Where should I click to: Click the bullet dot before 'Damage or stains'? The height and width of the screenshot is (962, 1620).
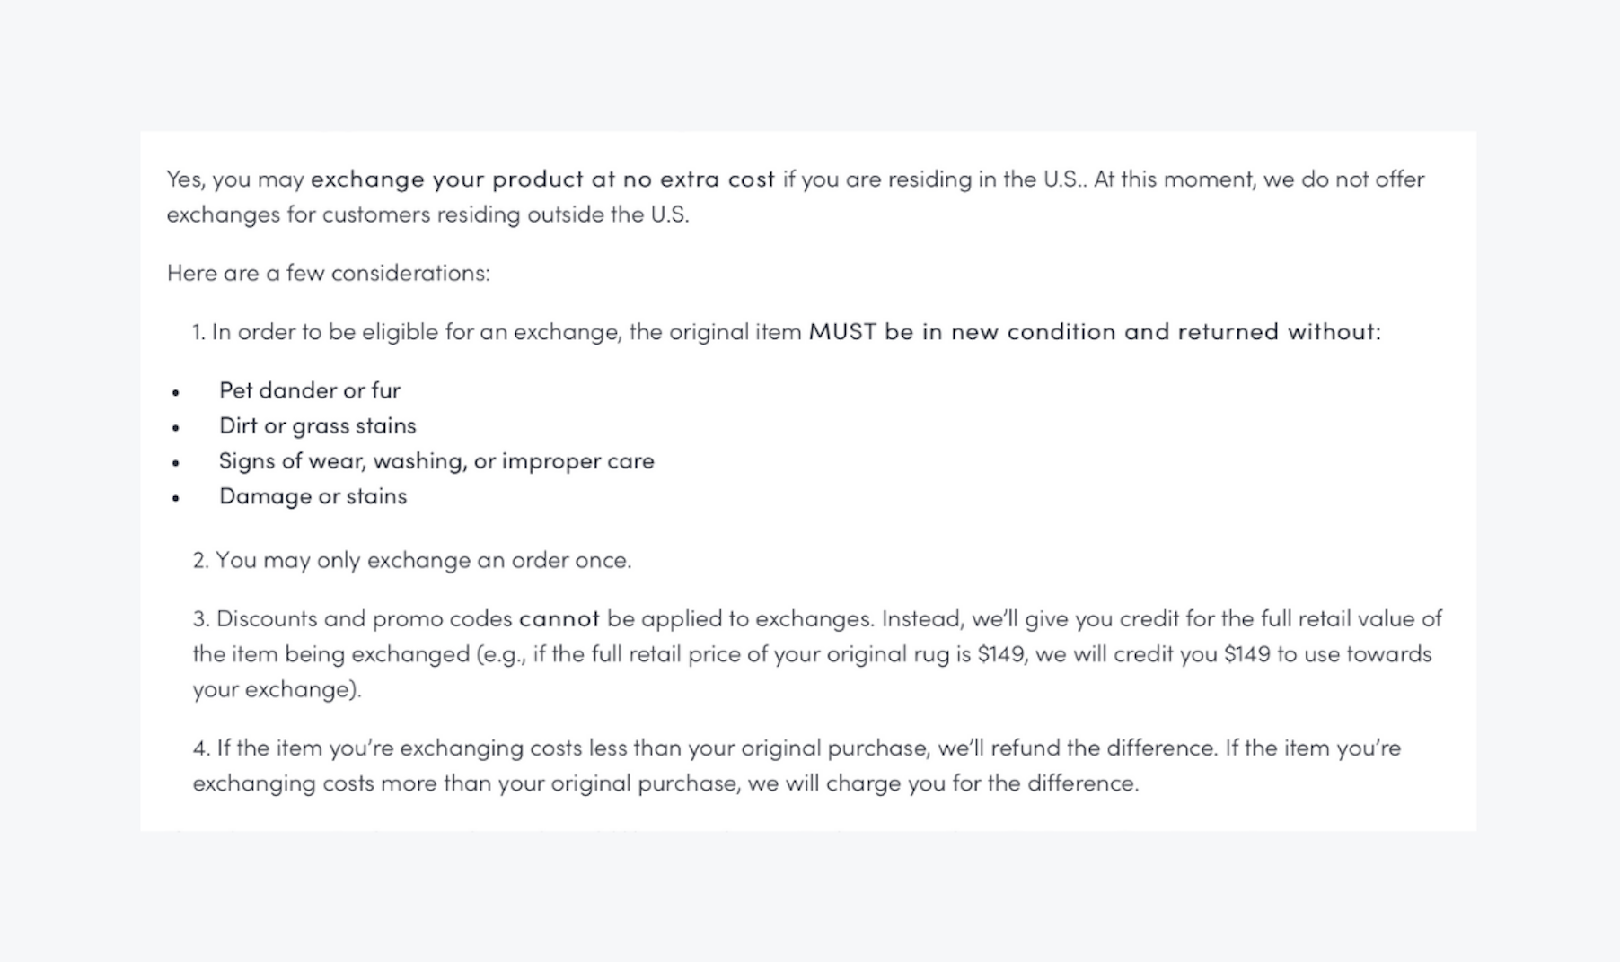click(x=176, y=498)
